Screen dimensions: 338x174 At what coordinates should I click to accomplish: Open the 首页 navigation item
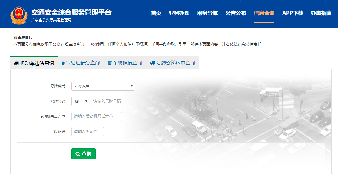click(156, 13)
